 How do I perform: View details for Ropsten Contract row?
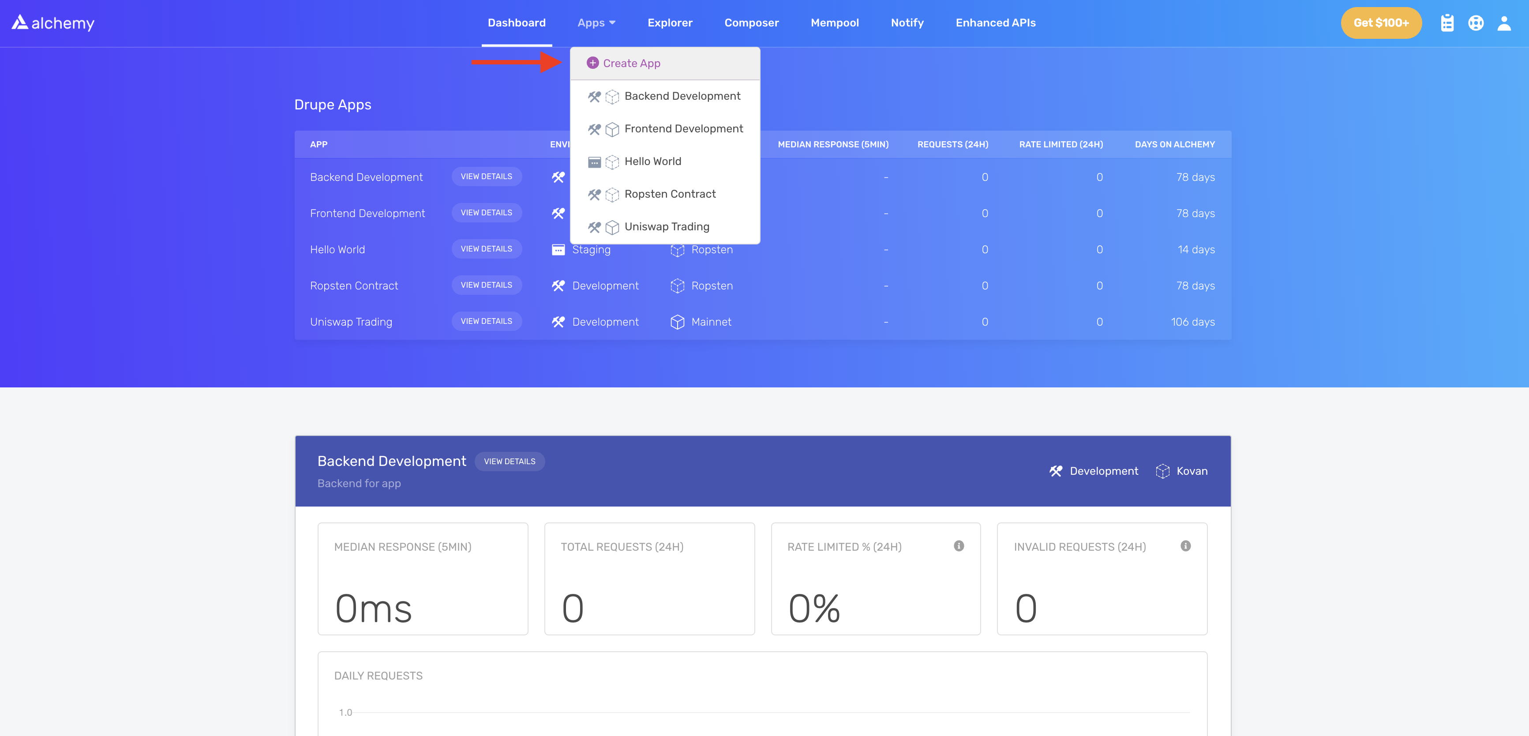coord(486,285)
